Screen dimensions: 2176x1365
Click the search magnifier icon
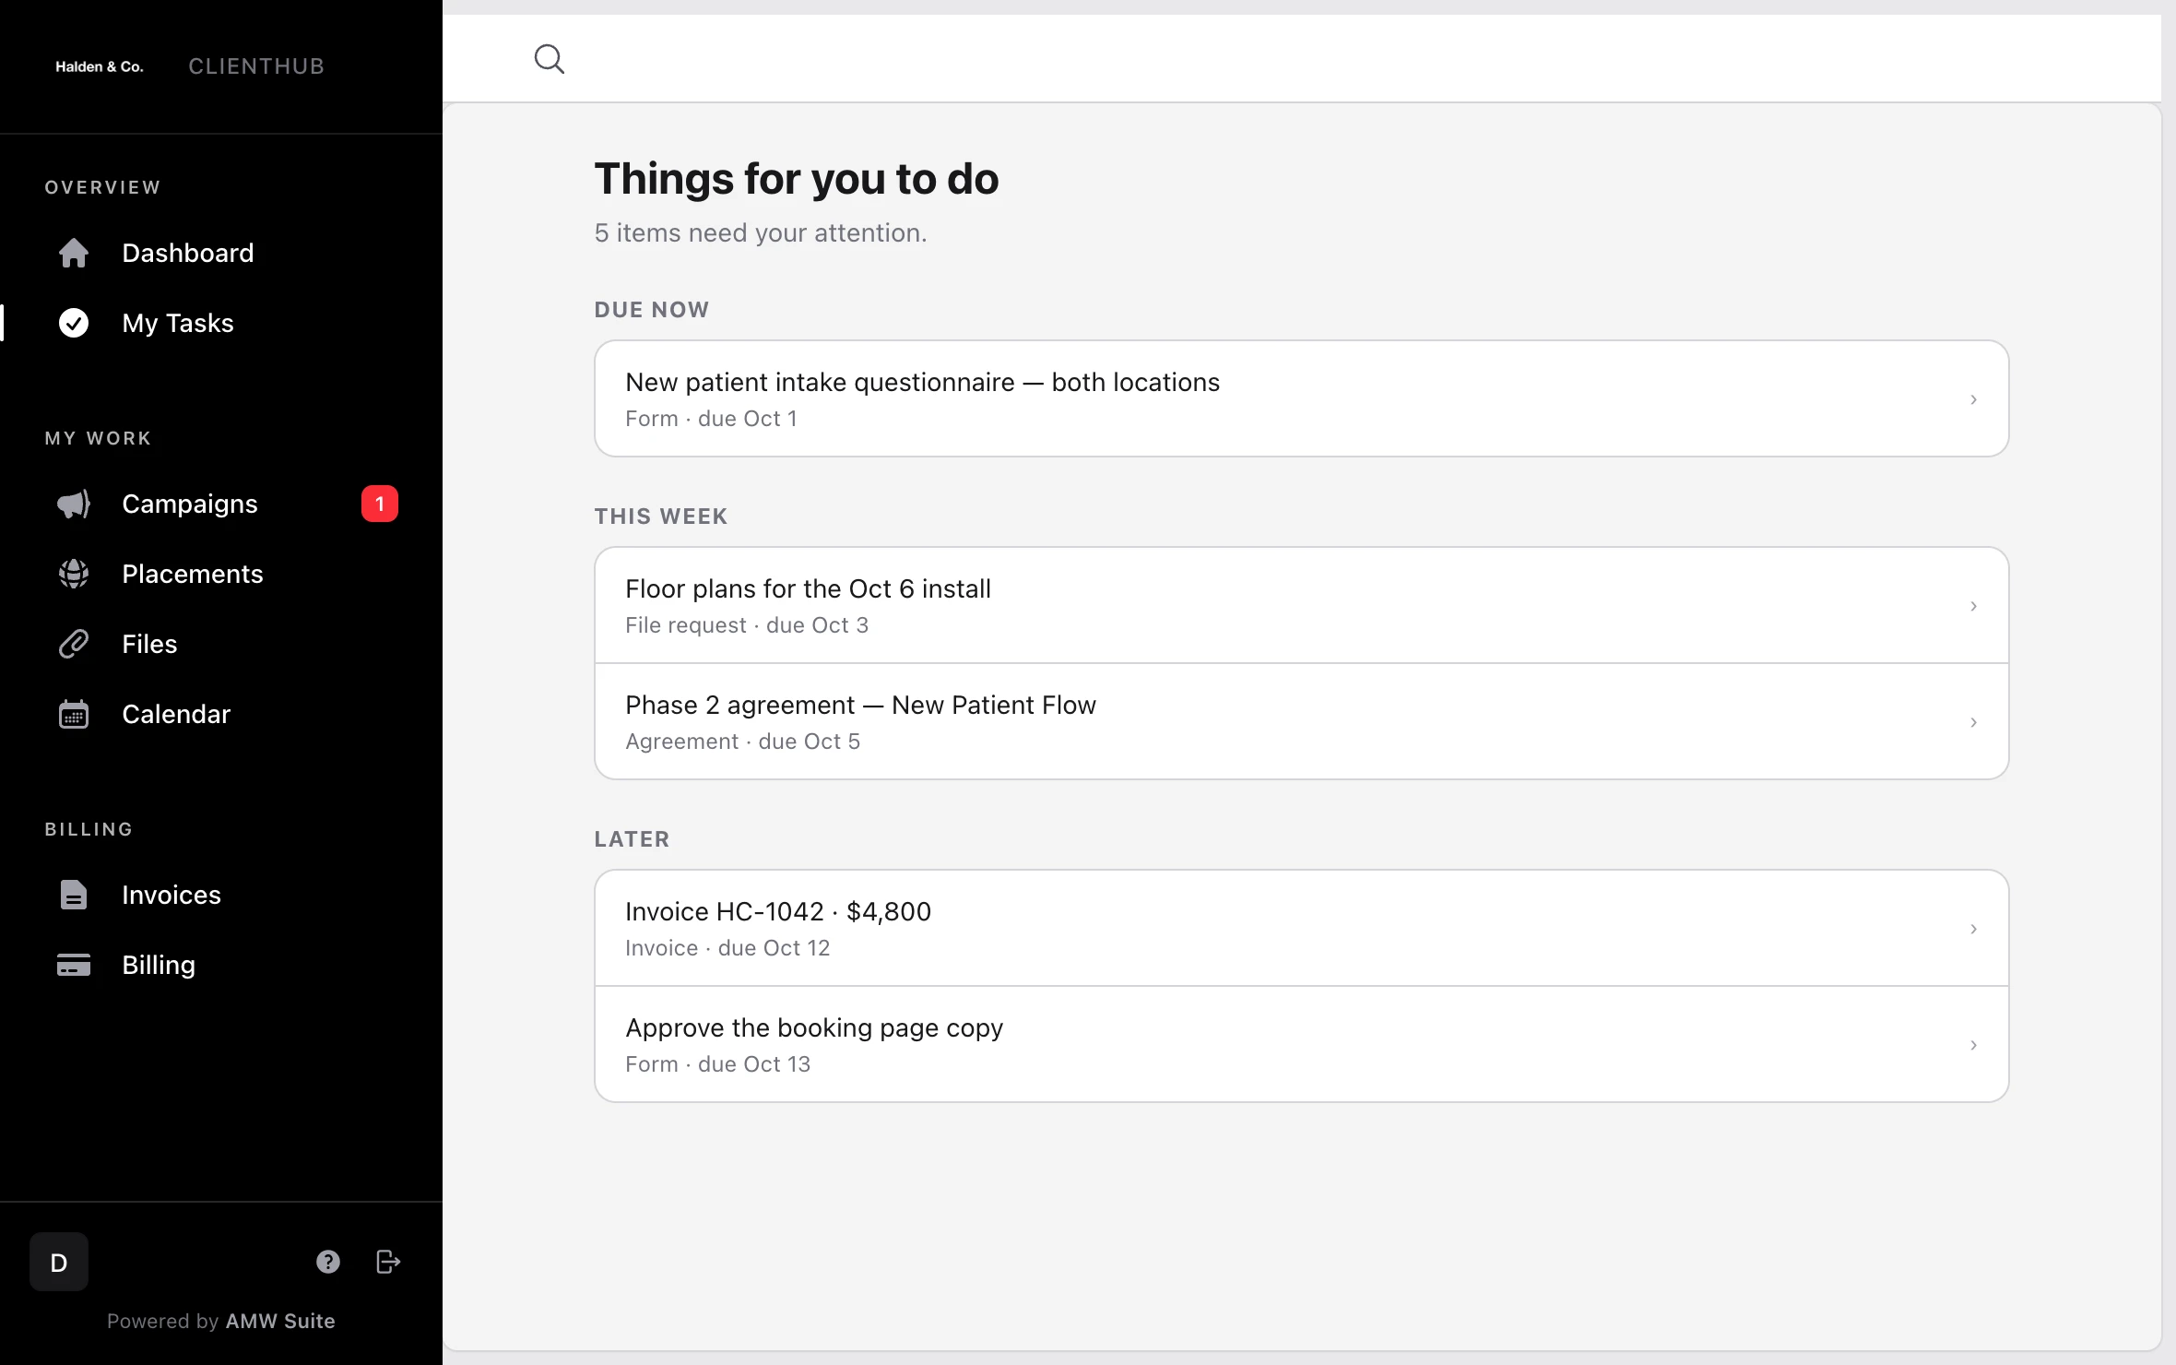coord(550,59)
